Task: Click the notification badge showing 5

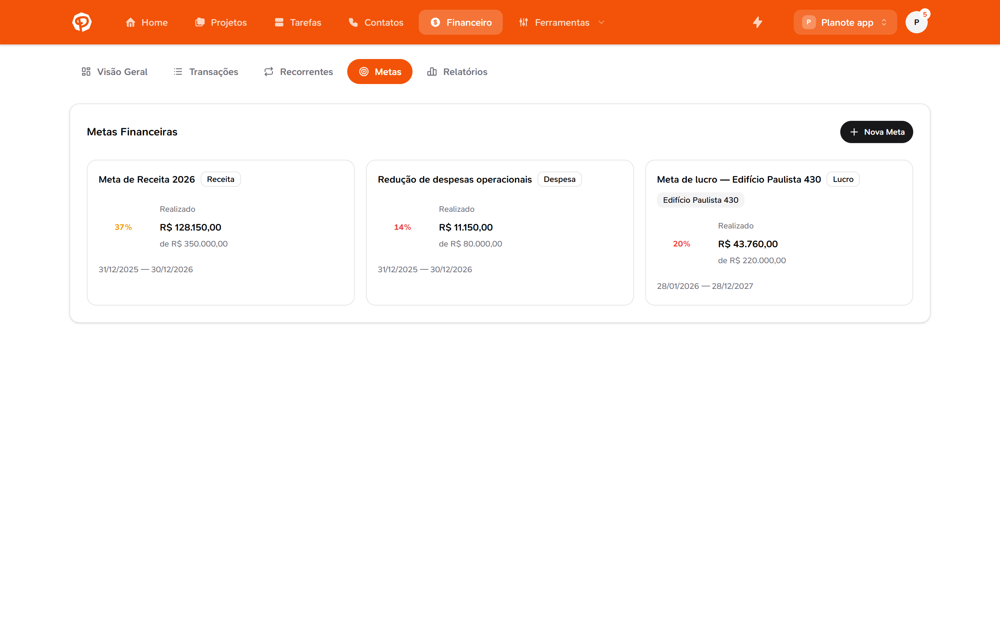Action: [925, 14]
